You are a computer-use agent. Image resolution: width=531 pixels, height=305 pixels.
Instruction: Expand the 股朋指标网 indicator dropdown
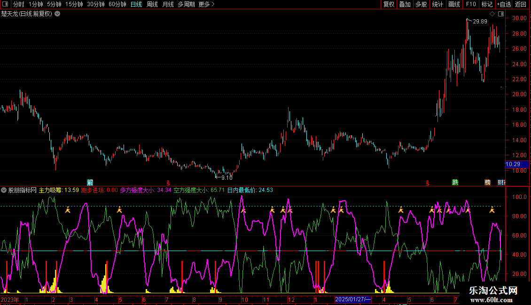point(4,190)
